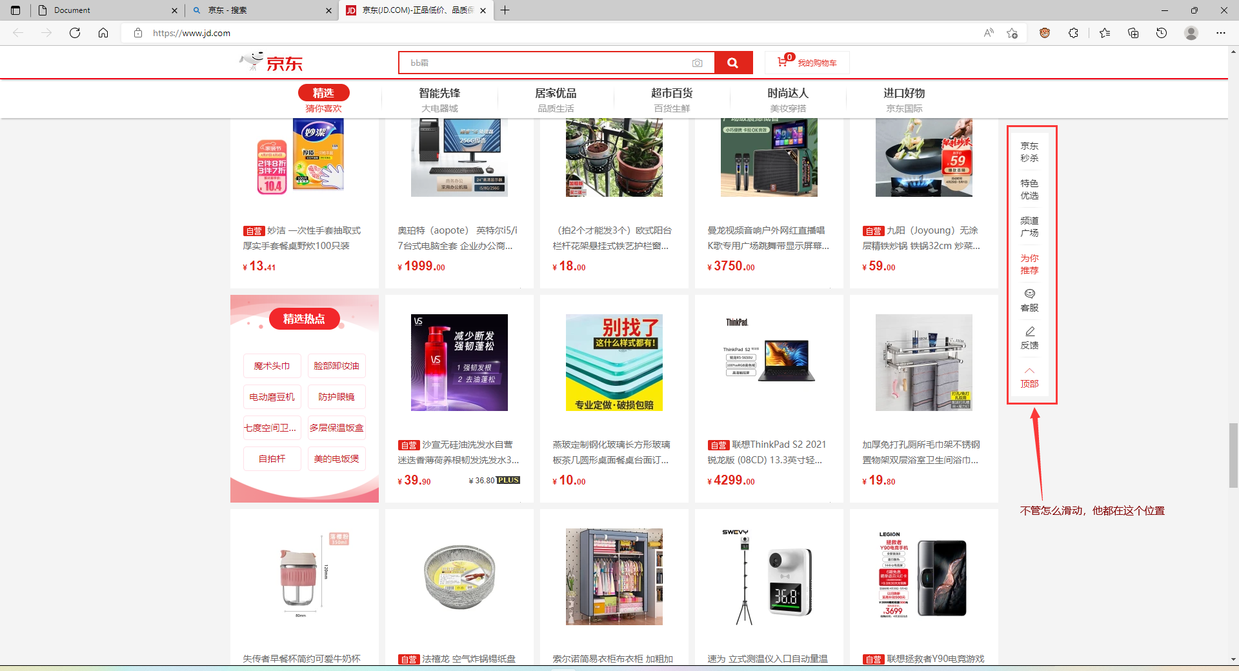Switch to 京东 - 搜索 tab
The image size is (1239, 671).
pyautogui.click(x=261, y=10)
